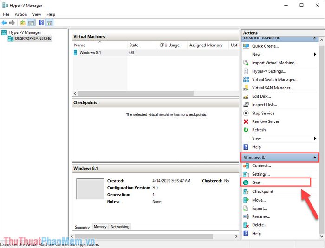Switch to the Networking tab
This screenshot has height=248, width=325.
120,227
